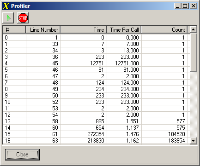
Task: Minimize the Profiler window
Action: pos(178,6)
